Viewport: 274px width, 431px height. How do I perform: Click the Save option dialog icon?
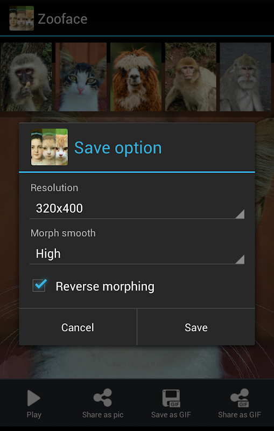click(50, 147)
